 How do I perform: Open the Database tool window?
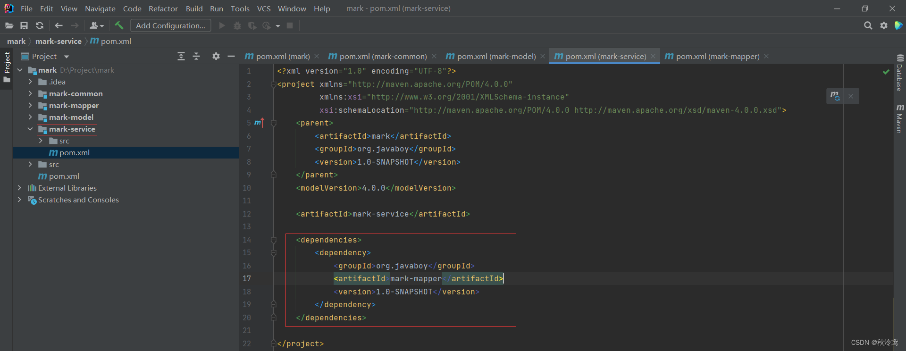pos(900,72)
